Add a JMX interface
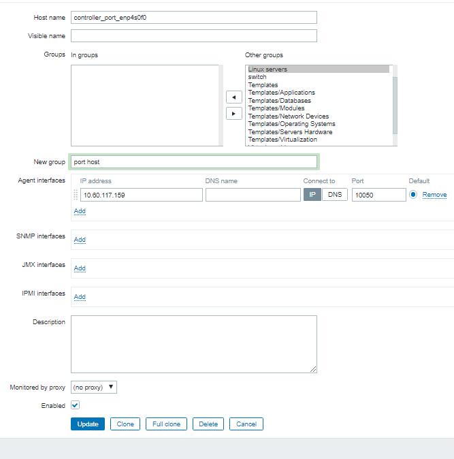 [80, 268]
